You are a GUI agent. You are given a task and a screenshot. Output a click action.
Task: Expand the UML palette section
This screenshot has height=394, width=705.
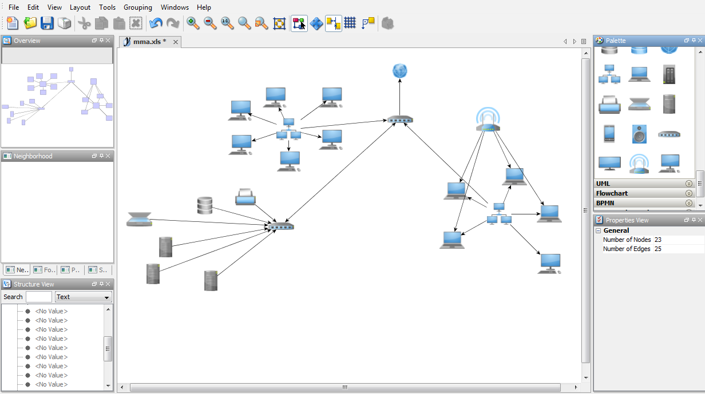(688, 184)
